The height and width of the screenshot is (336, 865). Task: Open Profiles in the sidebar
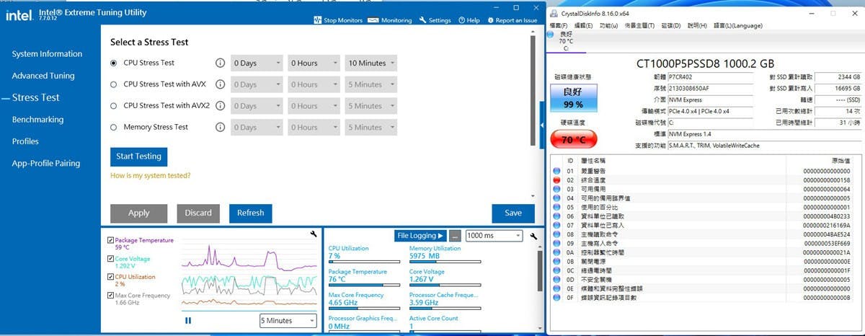(x=25, y=141)
